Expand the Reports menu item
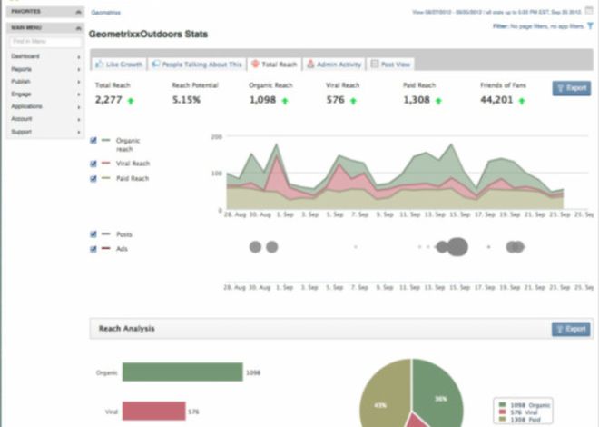The width and height of the screenshot is (599, 427). [x=45, y=69]
